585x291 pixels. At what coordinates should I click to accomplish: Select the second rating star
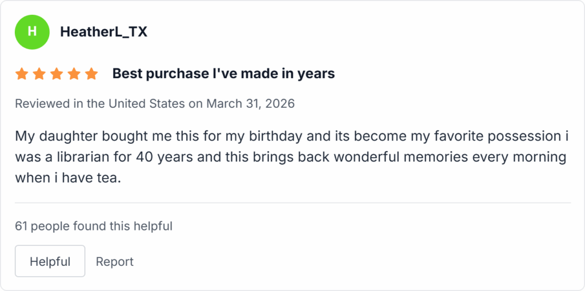[39, 74]
